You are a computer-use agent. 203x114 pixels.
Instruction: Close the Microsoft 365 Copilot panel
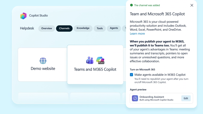192,5
